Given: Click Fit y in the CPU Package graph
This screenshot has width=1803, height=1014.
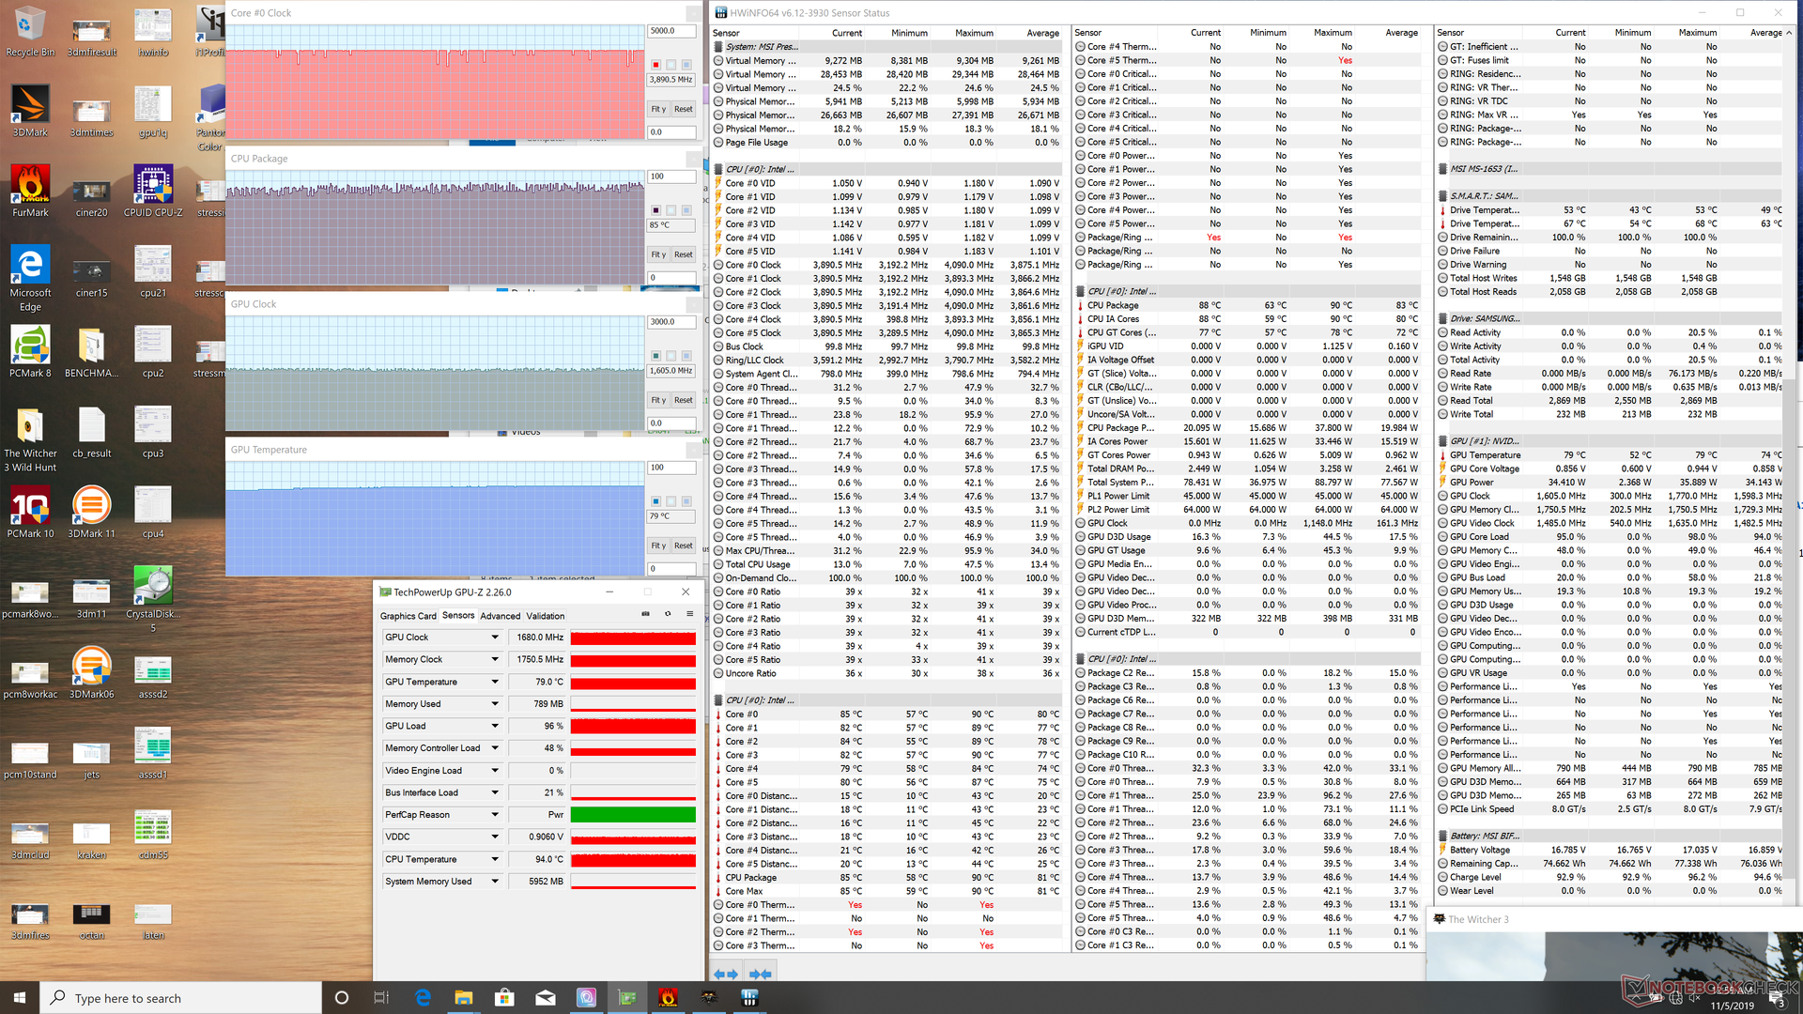Looking at the screenshot, I should [658, 254].
